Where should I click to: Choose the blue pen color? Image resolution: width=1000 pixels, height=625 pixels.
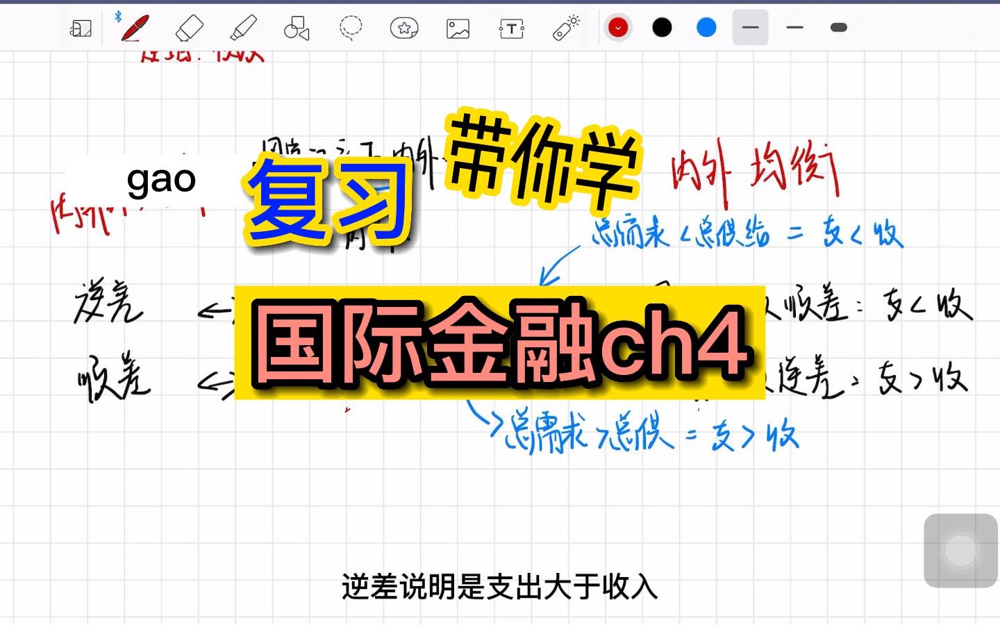[706, 28]
